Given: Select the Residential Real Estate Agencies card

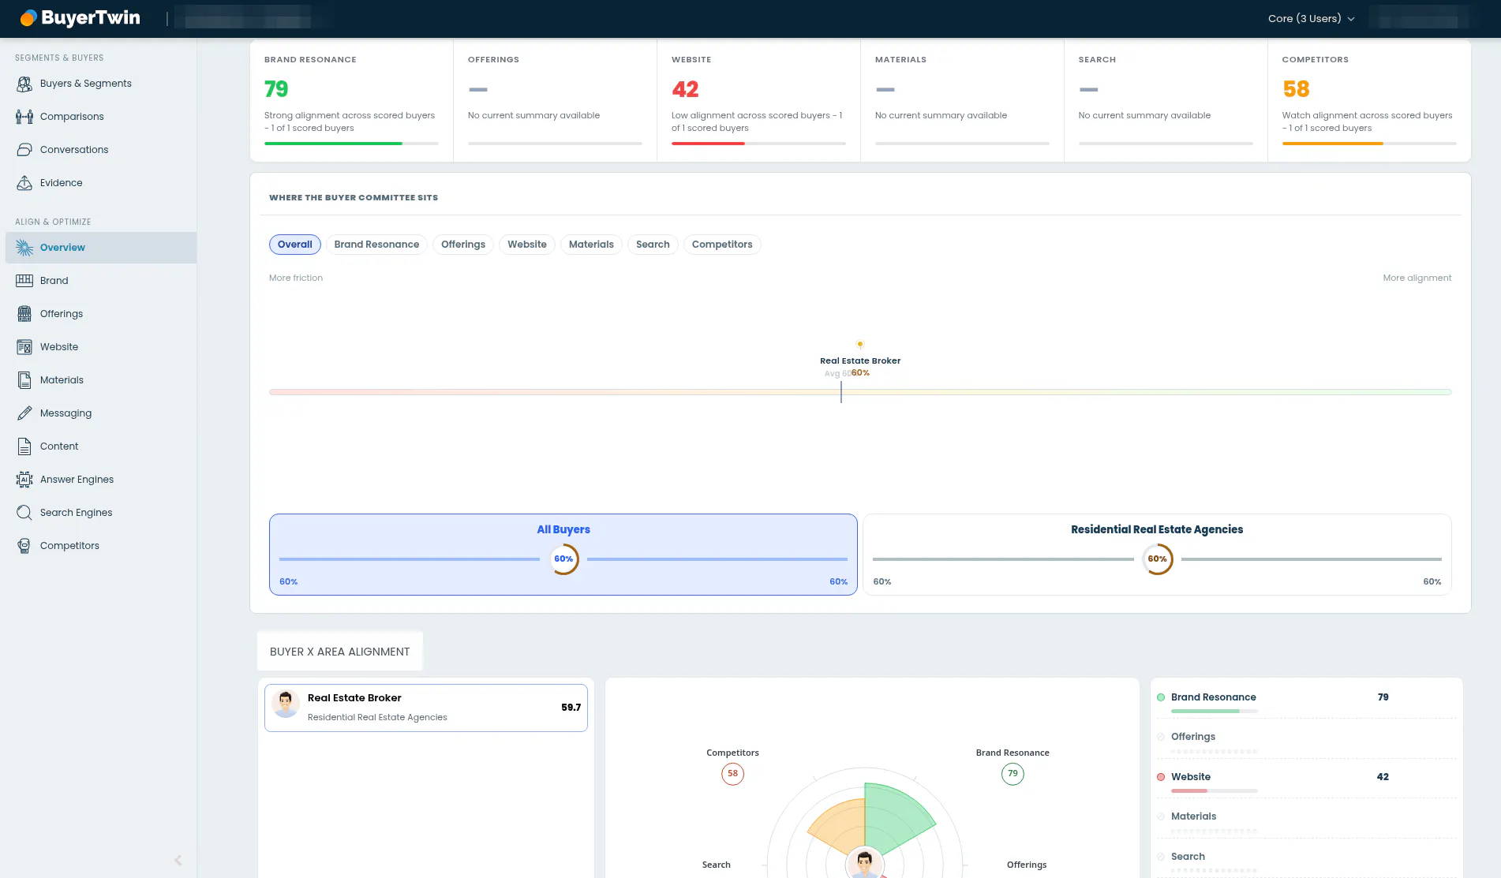Looking at the screenshot, I should coord(1157,555).
